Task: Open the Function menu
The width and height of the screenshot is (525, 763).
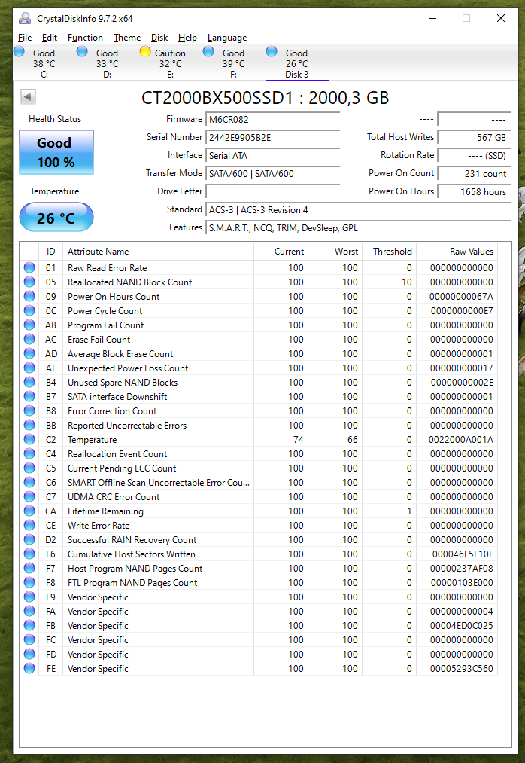Action: [85, 38]
